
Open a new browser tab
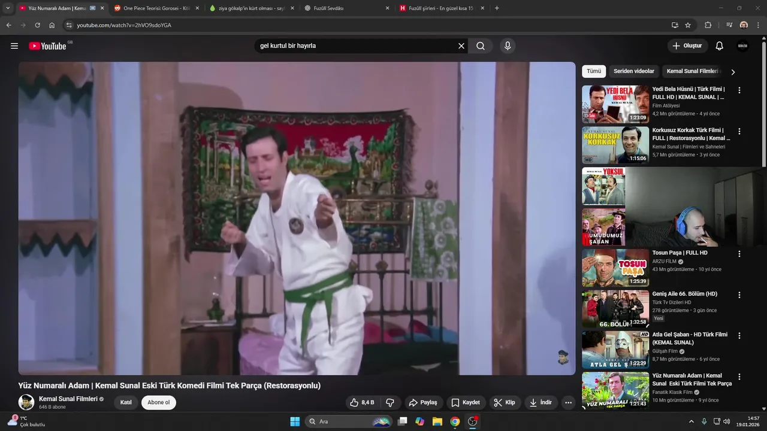tap(497, 8)
